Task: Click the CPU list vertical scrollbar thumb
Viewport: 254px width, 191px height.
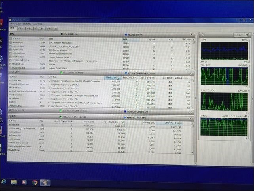Action: [x=193, y=42]
